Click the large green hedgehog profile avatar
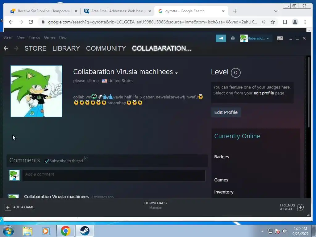This screenshot has height=237, width=316. (x=36, y=91)
